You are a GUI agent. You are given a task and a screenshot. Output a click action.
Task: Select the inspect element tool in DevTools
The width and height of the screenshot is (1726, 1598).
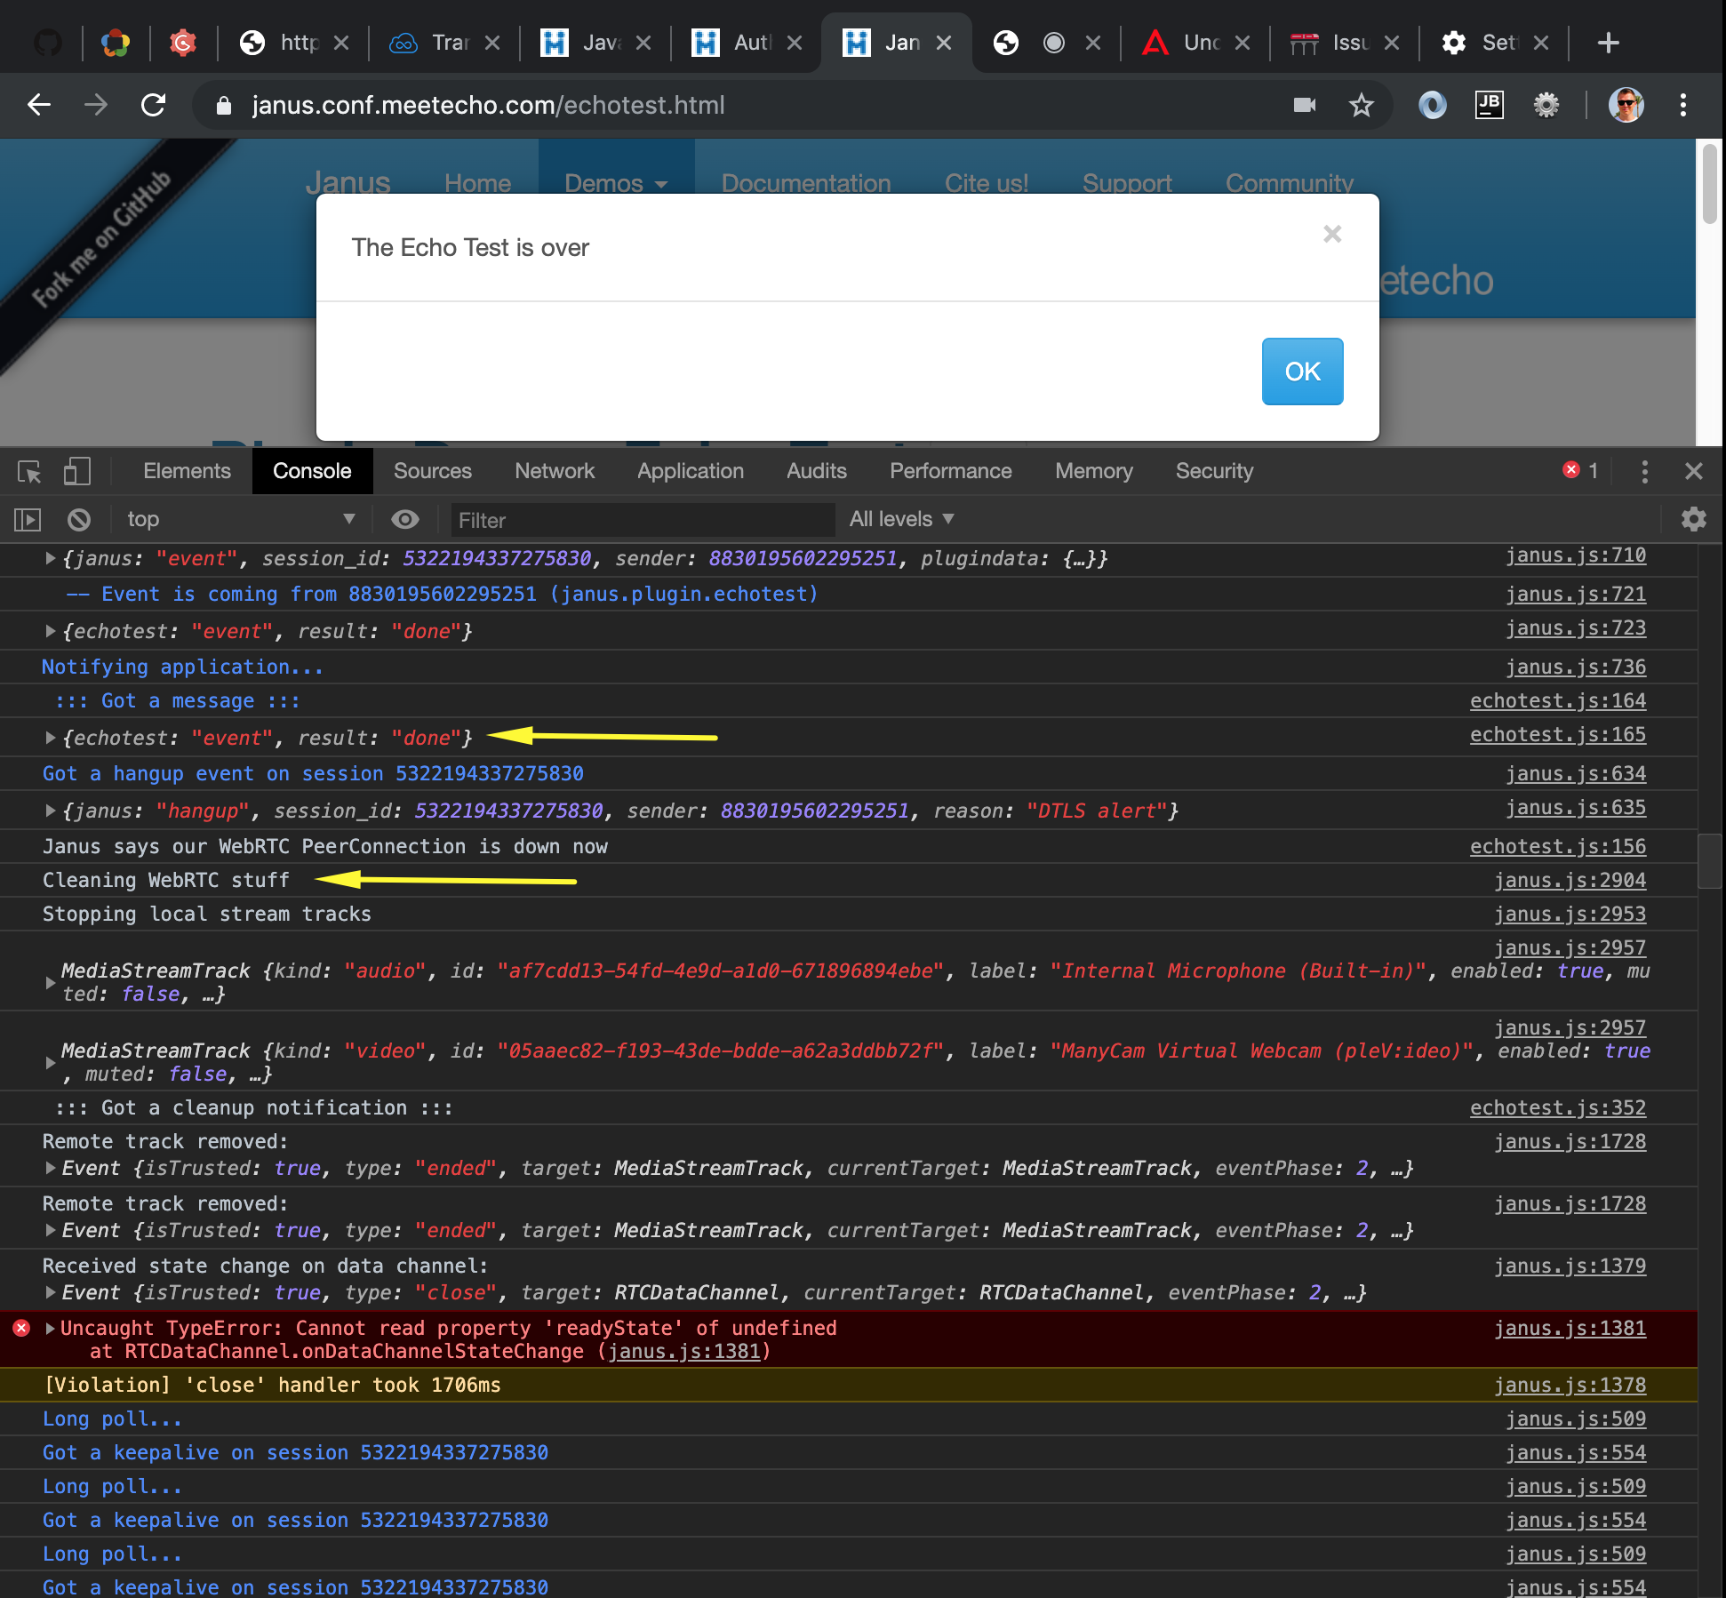[28, 472]
